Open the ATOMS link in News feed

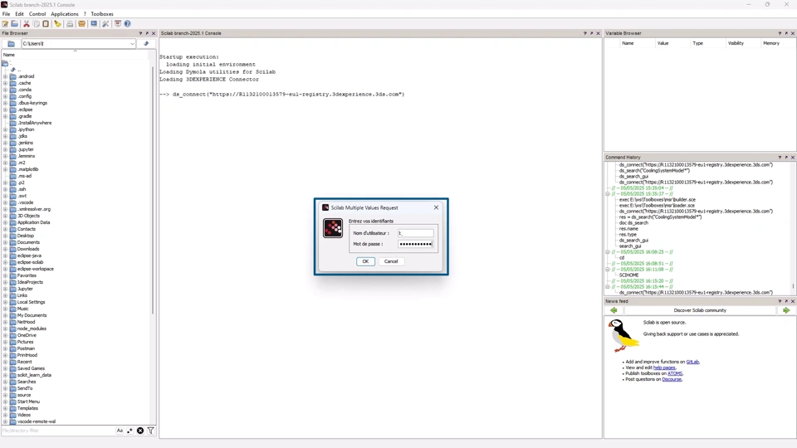click(674, 374)
